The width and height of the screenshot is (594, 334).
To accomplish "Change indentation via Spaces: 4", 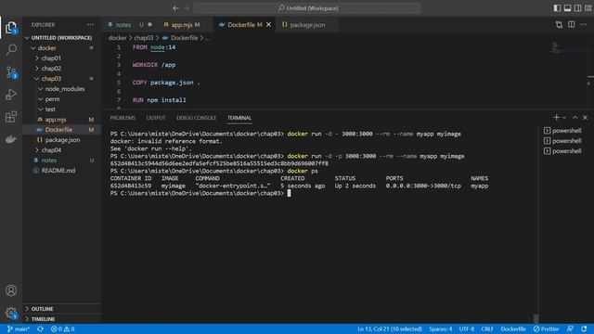I will [x=441, y=328].
